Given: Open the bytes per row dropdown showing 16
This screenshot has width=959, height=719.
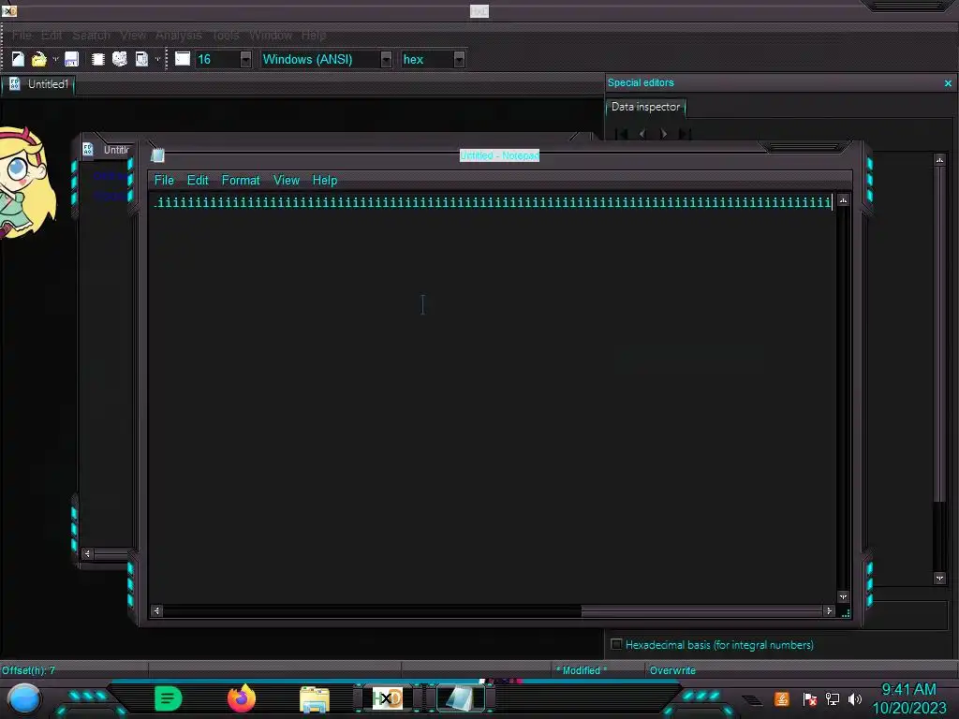Looking at the screenshot, I should point(245,59).
